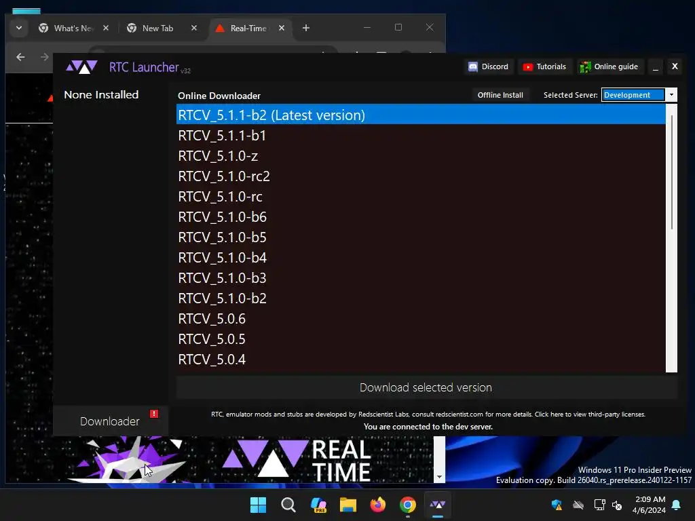Go forward in the Chrome window

pos(44,57)
